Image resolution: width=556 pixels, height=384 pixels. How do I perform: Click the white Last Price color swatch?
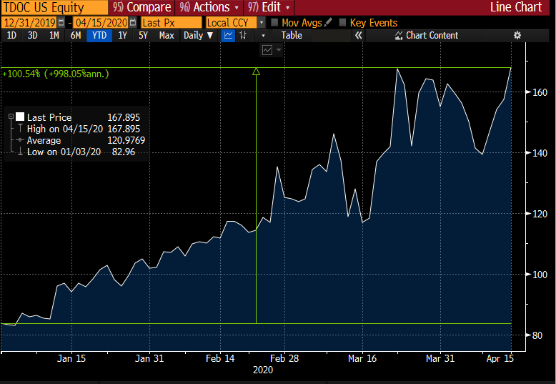click(21, 117)
